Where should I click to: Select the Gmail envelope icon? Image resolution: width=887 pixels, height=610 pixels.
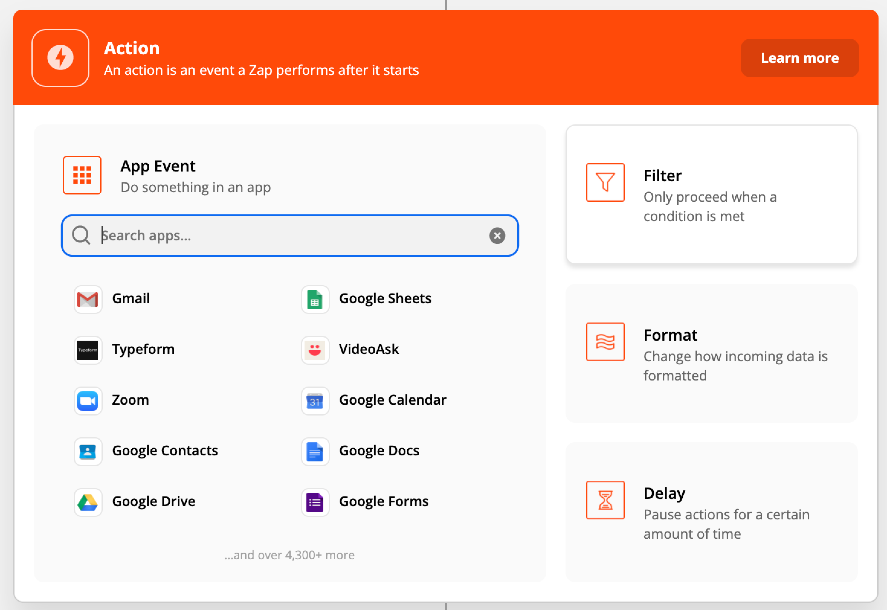click(x=88, y=299)
